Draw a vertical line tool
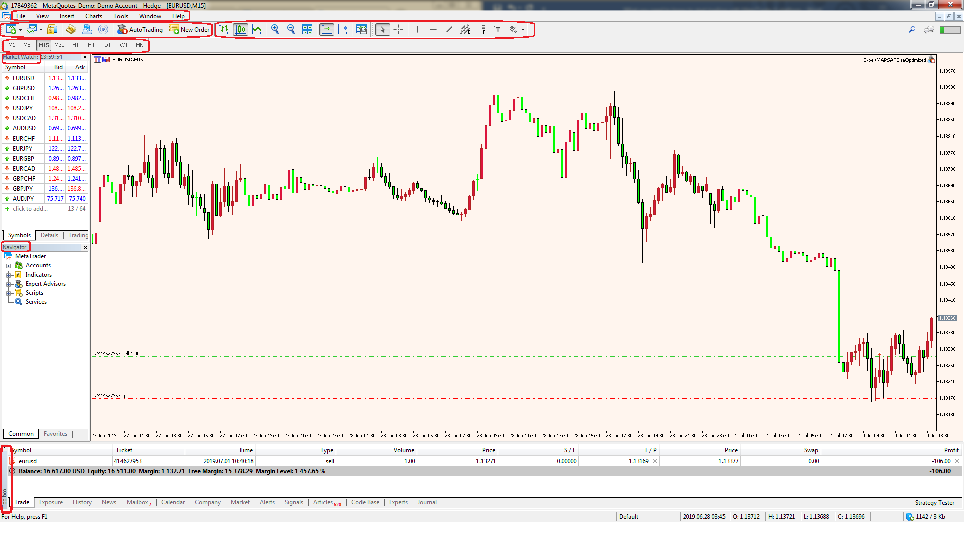 click(417, 30)
